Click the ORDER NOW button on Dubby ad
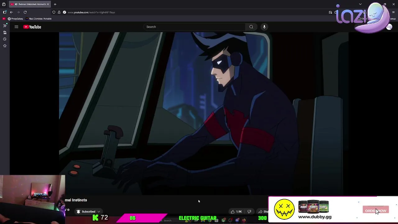This screenshot has width=398, height=224. [376, 210]
